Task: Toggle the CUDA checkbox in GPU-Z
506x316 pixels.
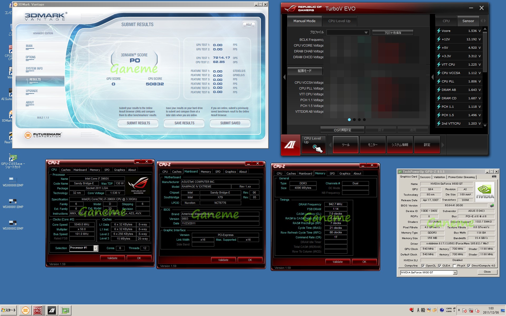Action: 440,266
